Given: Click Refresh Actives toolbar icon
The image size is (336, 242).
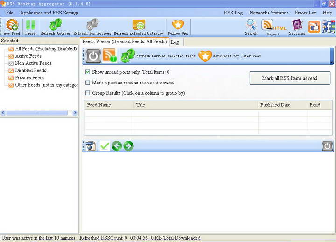Looking at the screenshot, I should 56,27.
